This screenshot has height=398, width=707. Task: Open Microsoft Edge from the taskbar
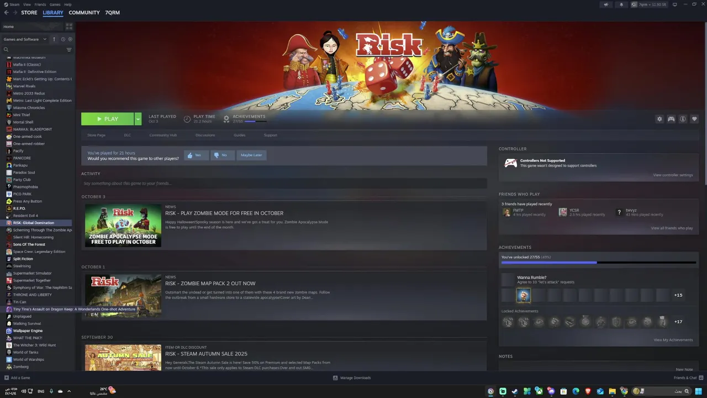tap(576, 391)
